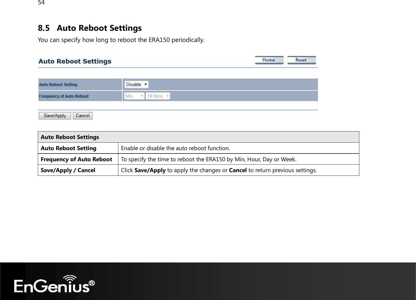
Task: Click the 'Save/Apply / Cancel' table cell
Action: tap(78, 170)
